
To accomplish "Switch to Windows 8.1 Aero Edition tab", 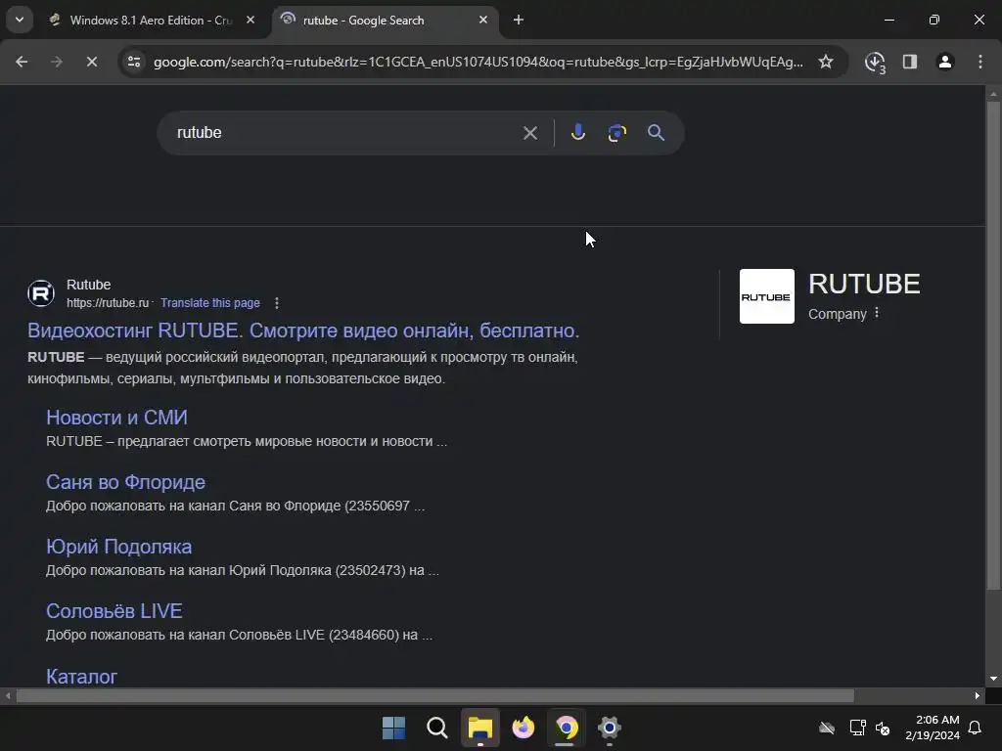I will [151, 21].
